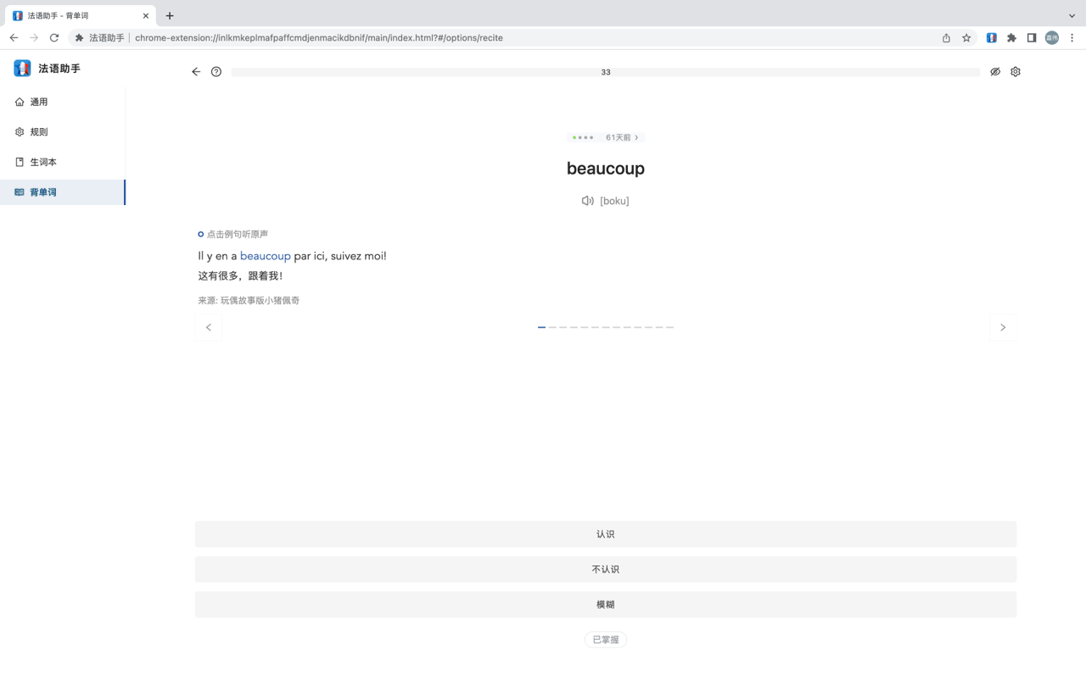Click the 认识 button
Viewport: 1086px width, 678px height.
pyautogui.click(x=605, y=534)
